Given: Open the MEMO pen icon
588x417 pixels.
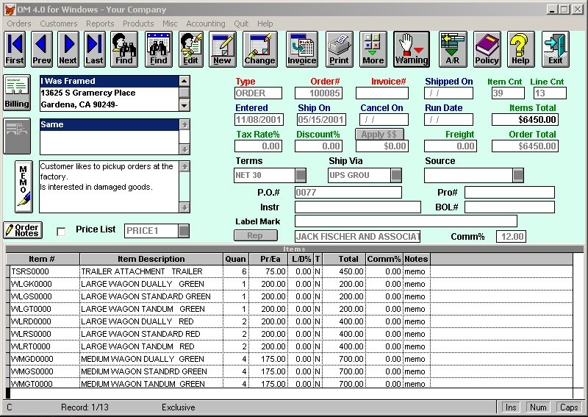Looking at the screenshot, I should pos(24,187).
